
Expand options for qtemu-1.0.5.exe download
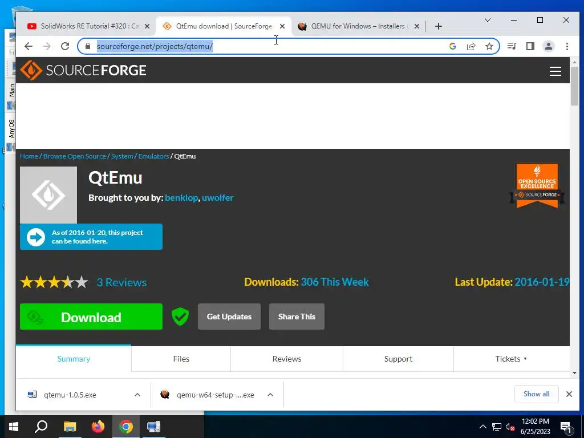(137, 395)
